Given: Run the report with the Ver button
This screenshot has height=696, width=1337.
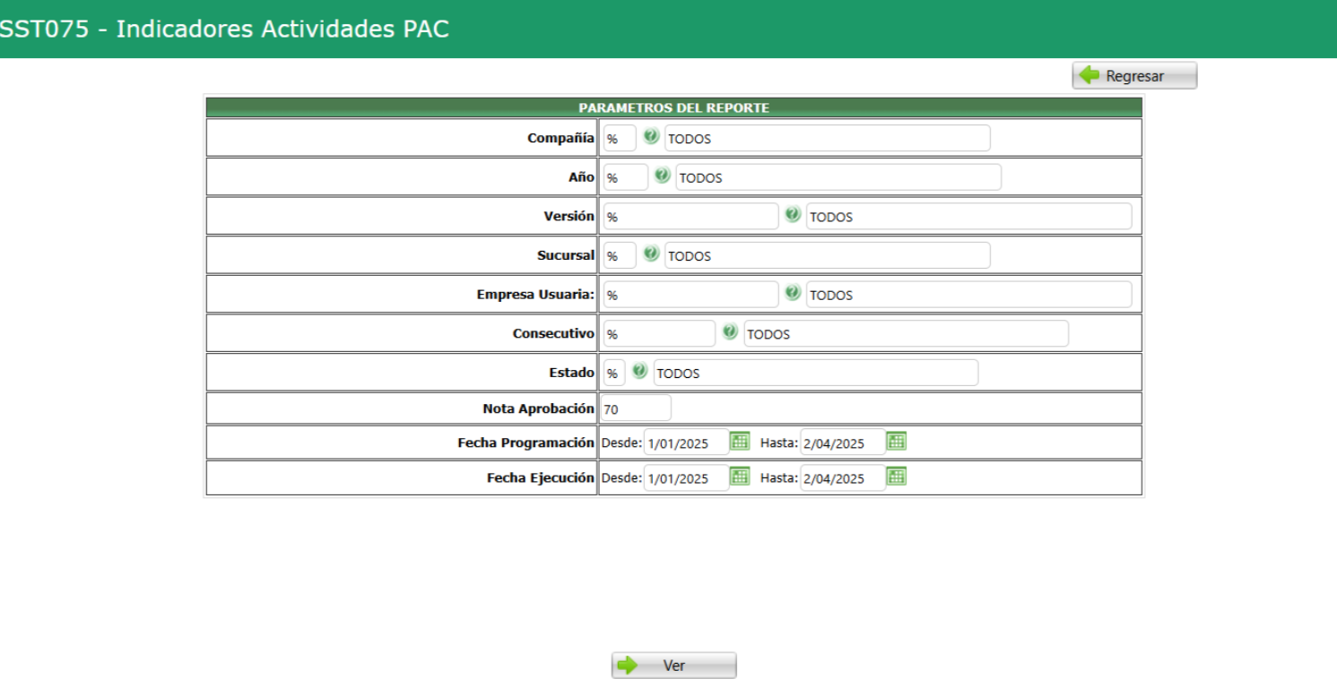Looking at the screenshot, I should coord(674,666).
